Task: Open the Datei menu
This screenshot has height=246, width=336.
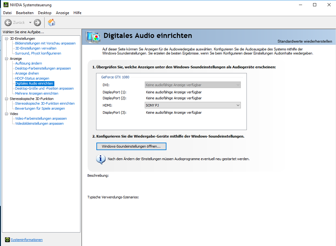Action: pos(7,13)
